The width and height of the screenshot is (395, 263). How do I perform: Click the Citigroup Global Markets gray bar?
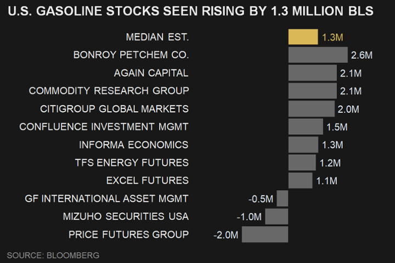311,108
